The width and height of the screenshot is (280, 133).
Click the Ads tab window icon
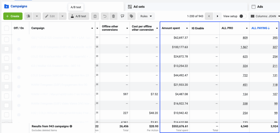253,7
